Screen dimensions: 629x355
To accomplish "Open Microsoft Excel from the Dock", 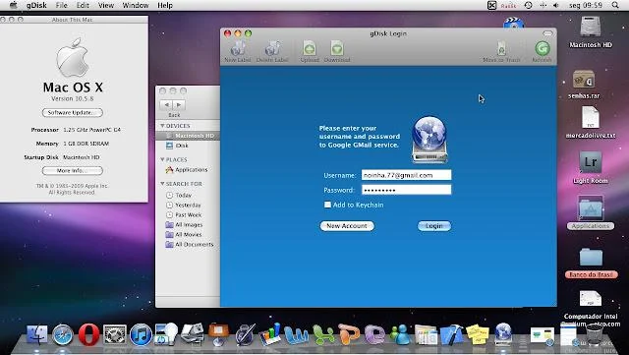I will (323, 335).
